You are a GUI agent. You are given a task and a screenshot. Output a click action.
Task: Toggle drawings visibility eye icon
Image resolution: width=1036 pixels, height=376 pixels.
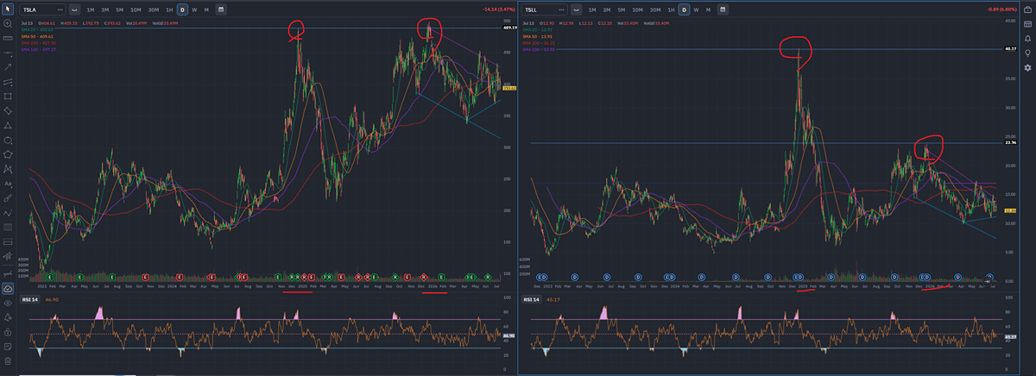point(8,303)
